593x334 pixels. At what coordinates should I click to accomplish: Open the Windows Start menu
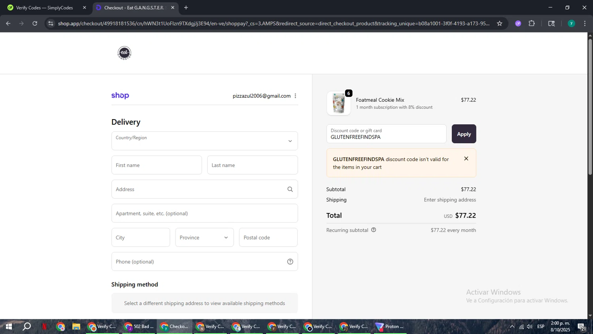[x=8, y=326]
